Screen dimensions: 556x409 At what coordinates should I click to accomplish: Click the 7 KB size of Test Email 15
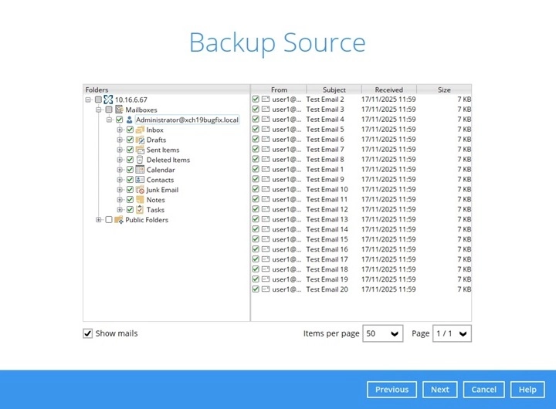coord(464,239)
